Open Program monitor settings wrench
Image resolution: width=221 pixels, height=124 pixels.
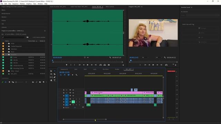pyautogui.click(x=165, y=58)
